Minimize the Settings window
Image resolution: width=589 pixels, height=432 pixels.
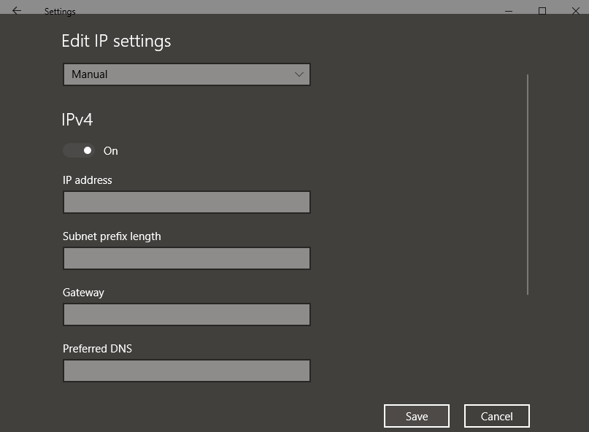tap(509, 10)
